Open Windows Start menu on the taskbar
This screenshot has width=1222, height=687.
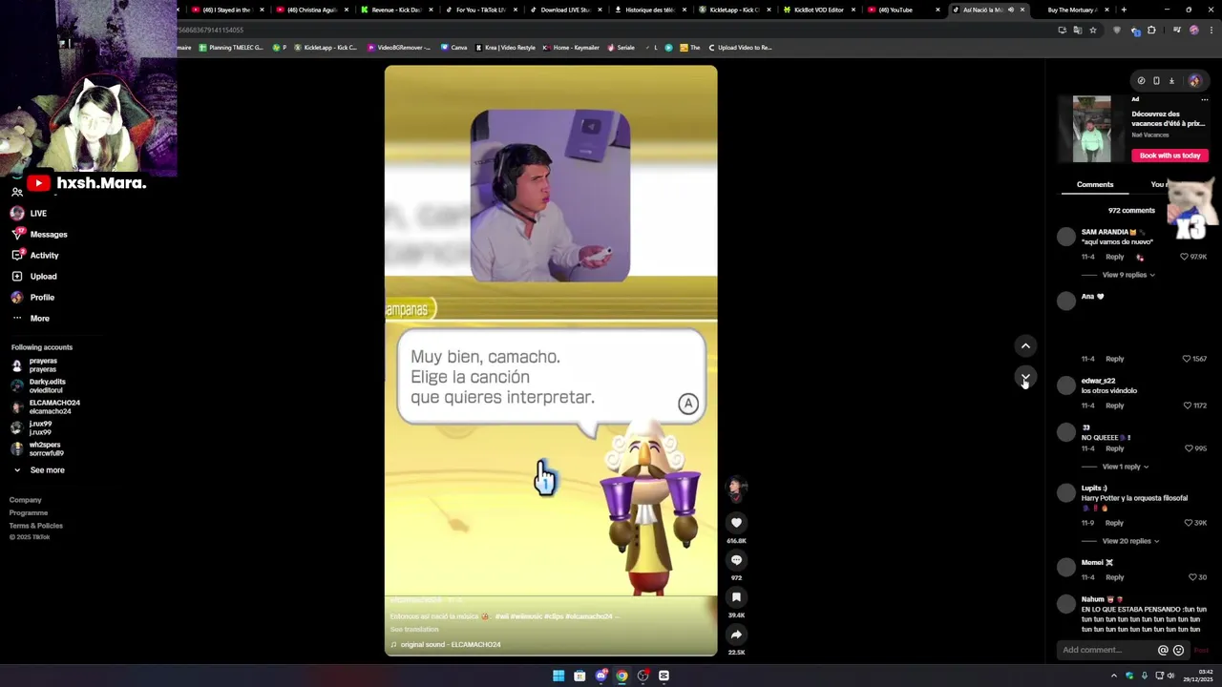coord(558,676)
